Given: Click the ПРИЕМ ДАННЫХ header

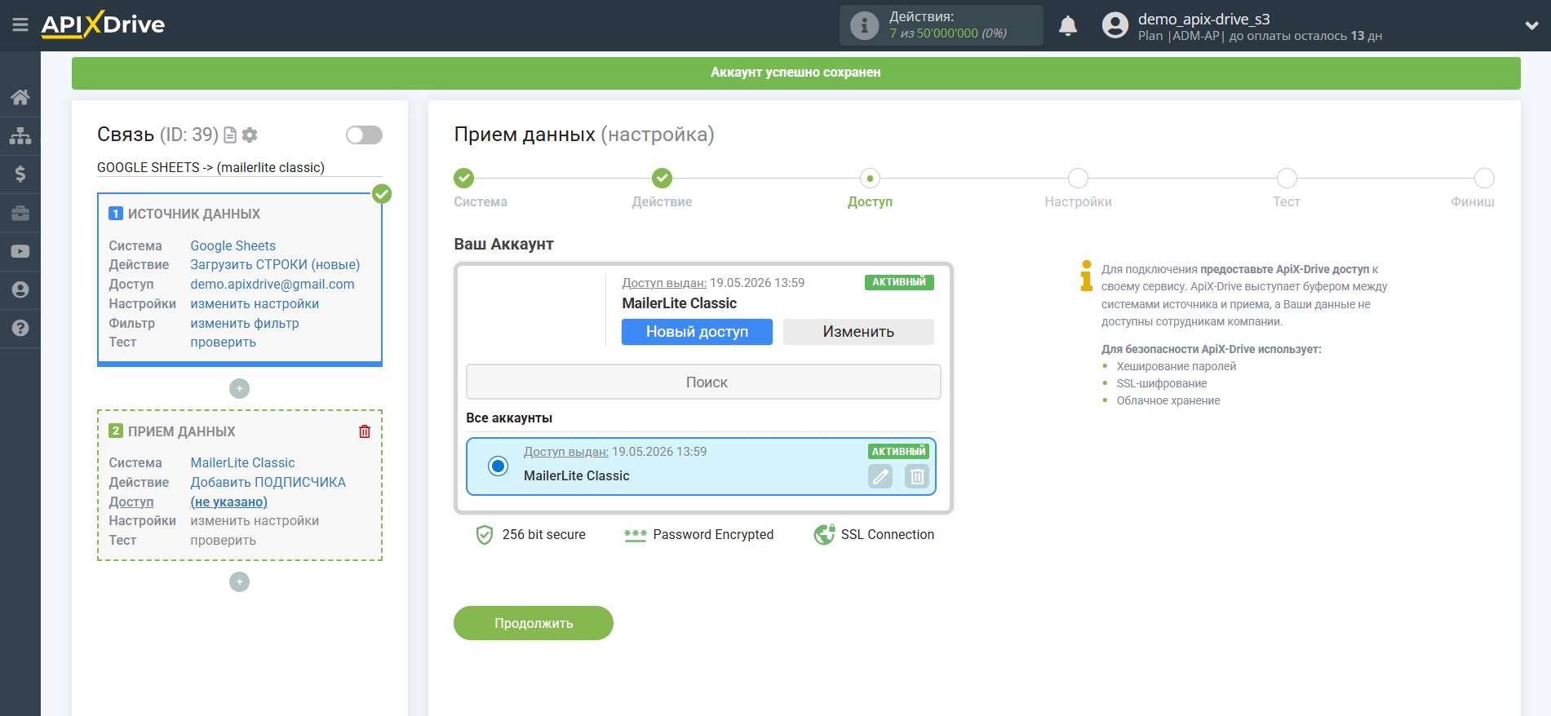Looking at the screenshot, I should tap(181, 431).
